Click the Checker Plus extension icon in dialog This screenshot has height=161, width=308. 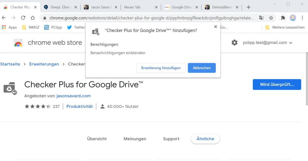point(95,31)
